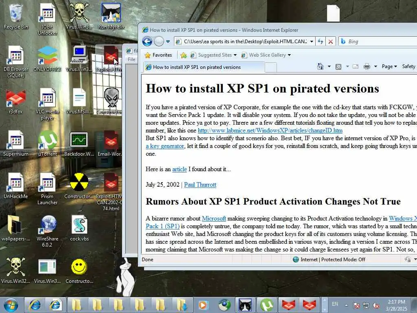Select the Supermium desktop shortcut

[16, 143]
